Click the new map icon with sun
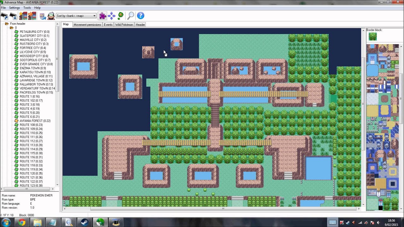404x227 pixels. coord(23,15)
